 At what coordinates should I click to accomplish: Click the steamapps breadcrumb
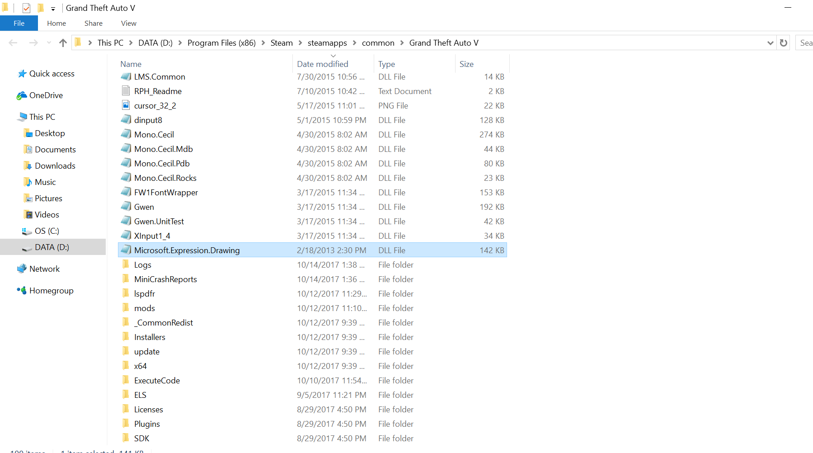pyautogui.click(x=327, y=43)
